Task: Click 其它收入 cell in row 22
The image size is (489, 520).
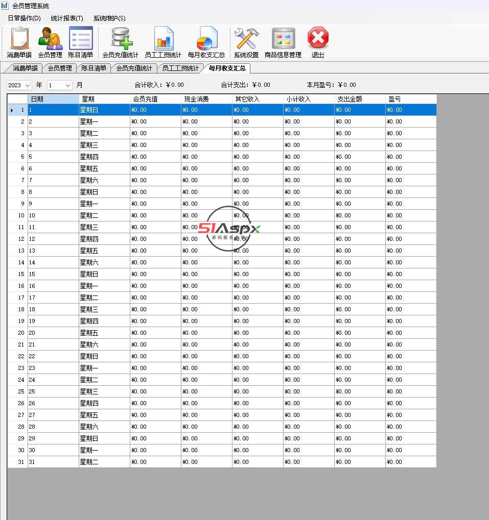Action: [258, 356]
